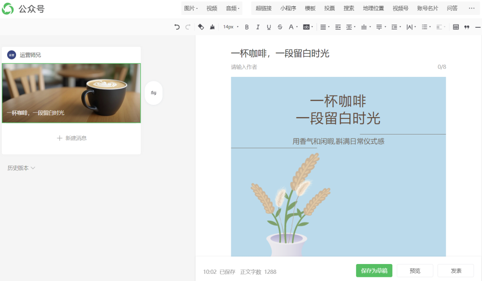This screenshot has width=482, height=281.
Task: Open the 超链接 menu item
Action: click(263, 8)
